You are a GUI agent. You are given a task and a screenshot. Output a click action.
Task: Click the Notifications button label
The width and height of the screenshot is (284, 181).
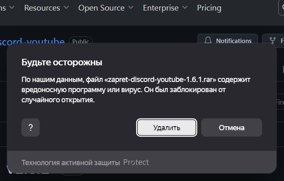coord(234,41)
